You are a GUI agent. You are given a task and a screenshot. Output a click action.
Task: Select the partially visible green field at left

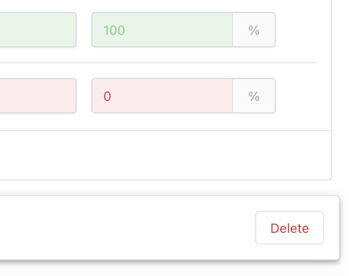(37, 30)
